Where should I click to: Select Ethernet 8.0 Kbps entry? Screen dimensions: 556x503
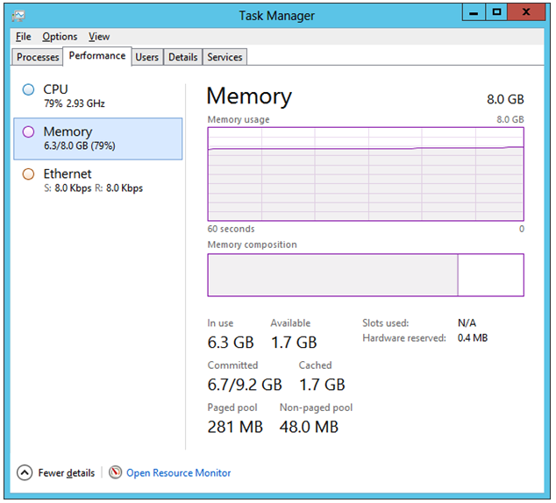point(98,181)
